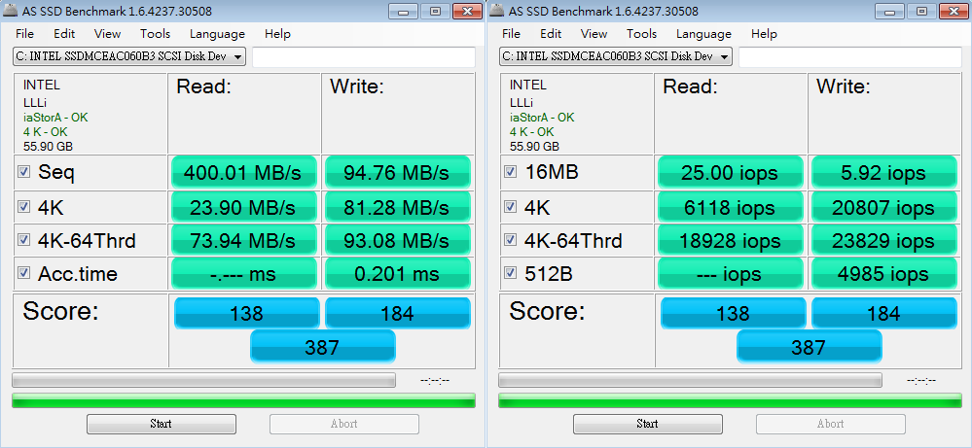Close the left AS SSD Benchmark window
The image size is (972, 448).
point(466,12)
